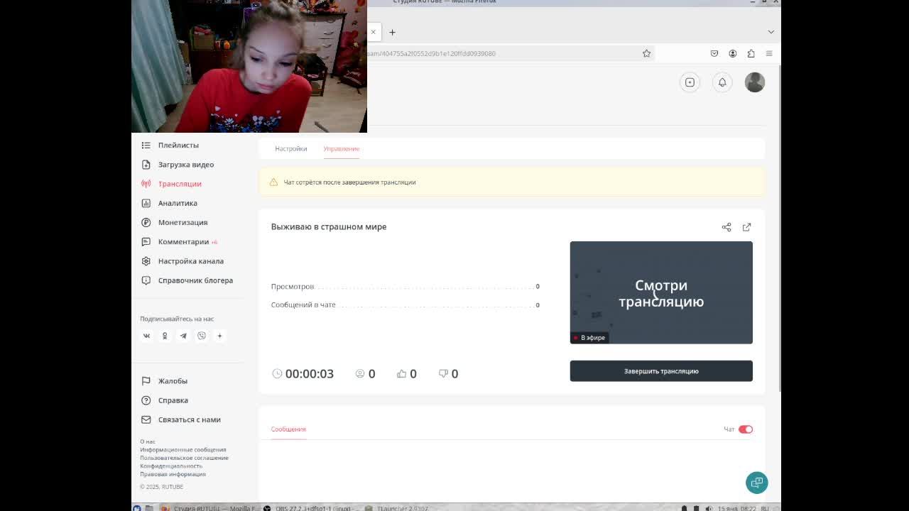Open the Аналитика section

[x=178, y=203]
